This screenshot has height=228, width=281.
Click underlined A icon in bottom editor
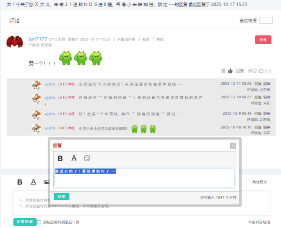point(34,182)
